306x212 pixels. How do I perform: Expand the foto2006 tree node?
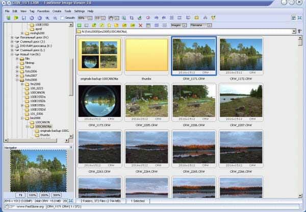pyautogui.click(x=17, y=72)
